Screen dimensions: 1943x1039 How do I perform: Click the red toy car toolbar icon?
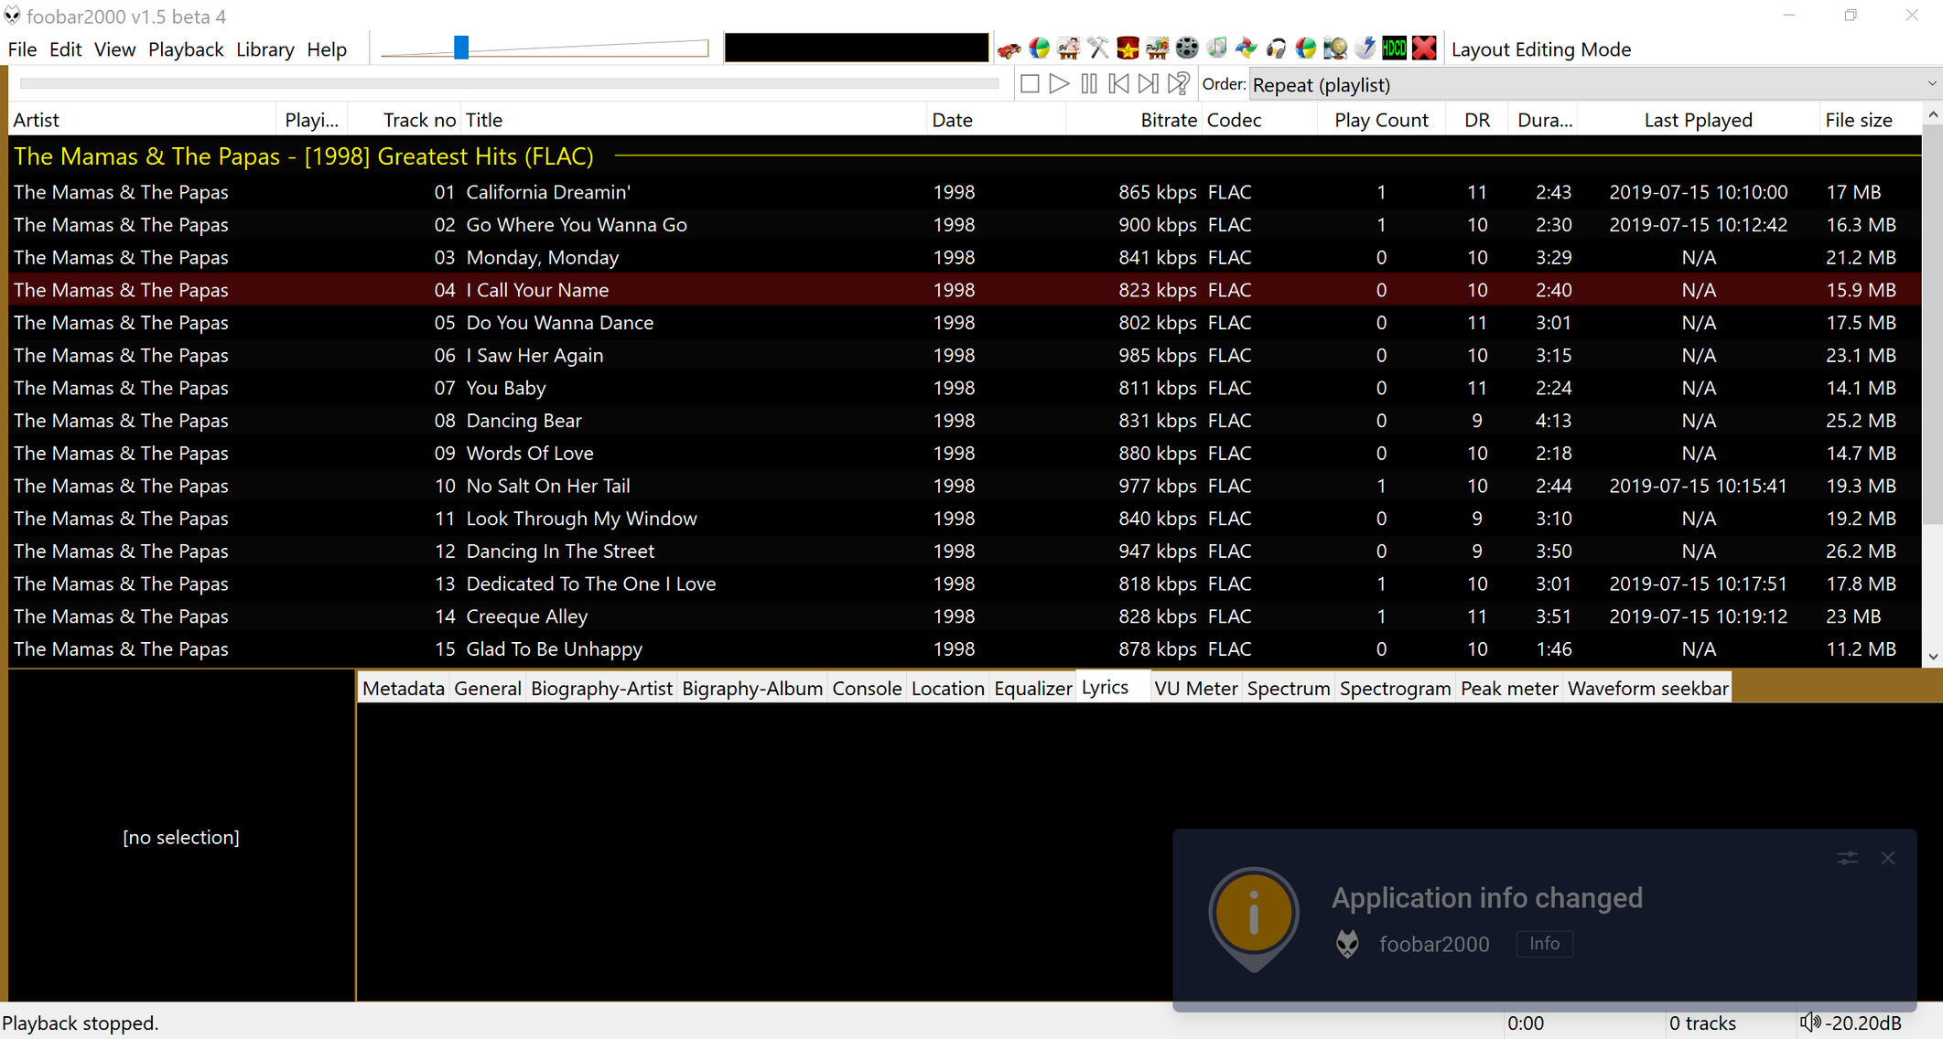[x=1009, y=48]
